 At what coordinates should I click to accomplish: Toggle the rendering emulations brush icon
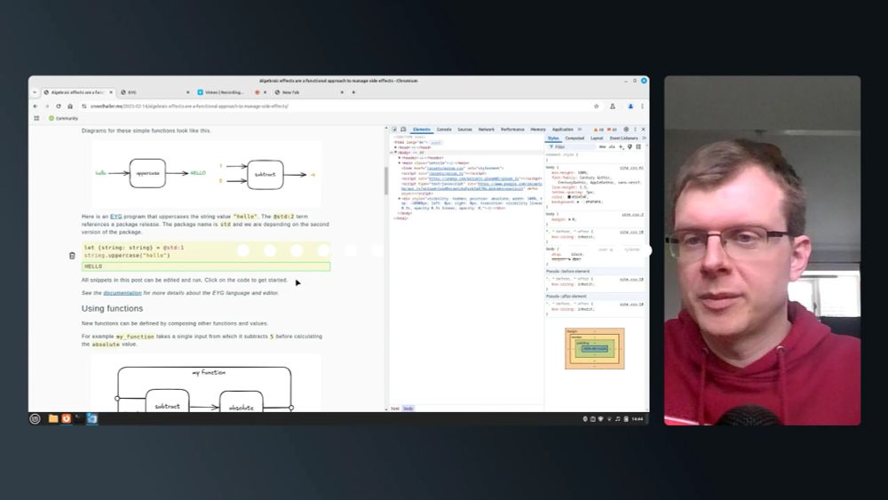(630, 147)
